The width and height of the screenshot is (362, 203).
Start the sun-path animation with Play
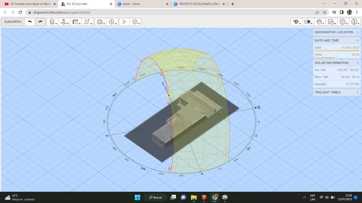pos(124,22)
